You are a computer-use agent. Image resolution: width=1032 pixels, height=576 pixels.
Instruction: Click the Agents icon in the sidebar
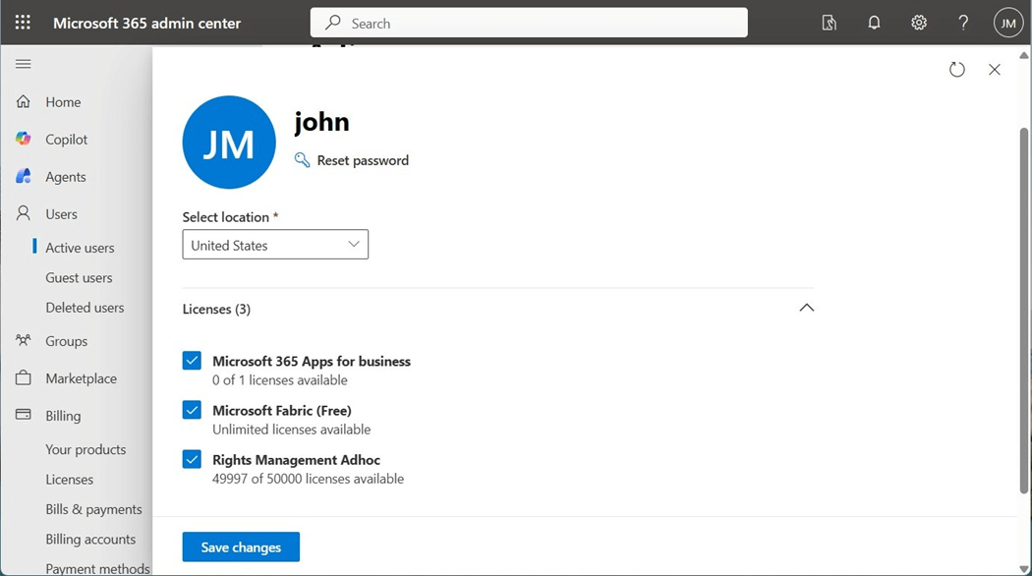click(x=24, y=177)
